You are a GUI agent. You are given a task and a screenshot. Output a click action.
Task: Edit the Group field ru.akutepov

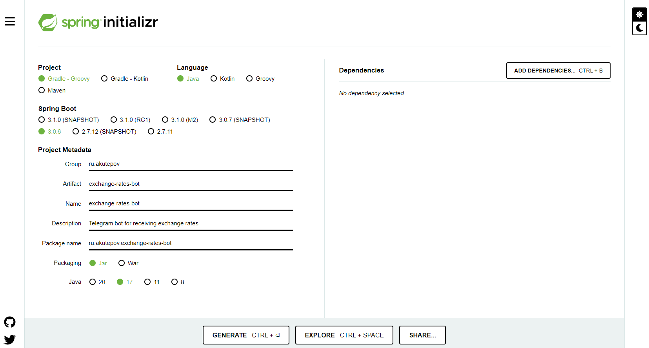(x=191, y=164)
